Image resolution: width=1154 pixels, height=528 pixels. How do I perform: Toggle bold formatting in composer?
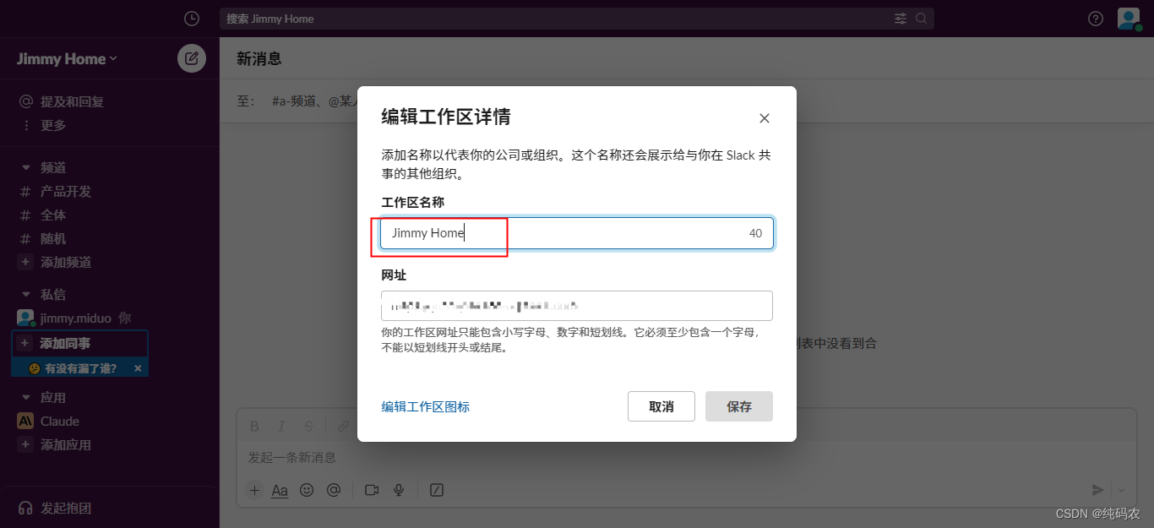[x=255, y=426]
